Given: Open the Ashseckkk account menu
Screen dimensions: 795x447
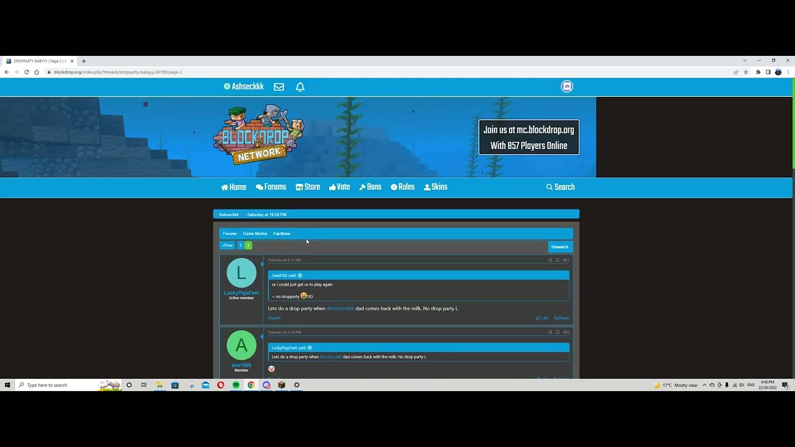Looking at the screenshot, I should click(x=243, y=87).
